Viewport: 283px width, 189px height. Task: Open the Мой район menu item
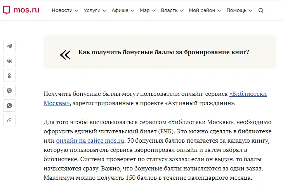202,10
